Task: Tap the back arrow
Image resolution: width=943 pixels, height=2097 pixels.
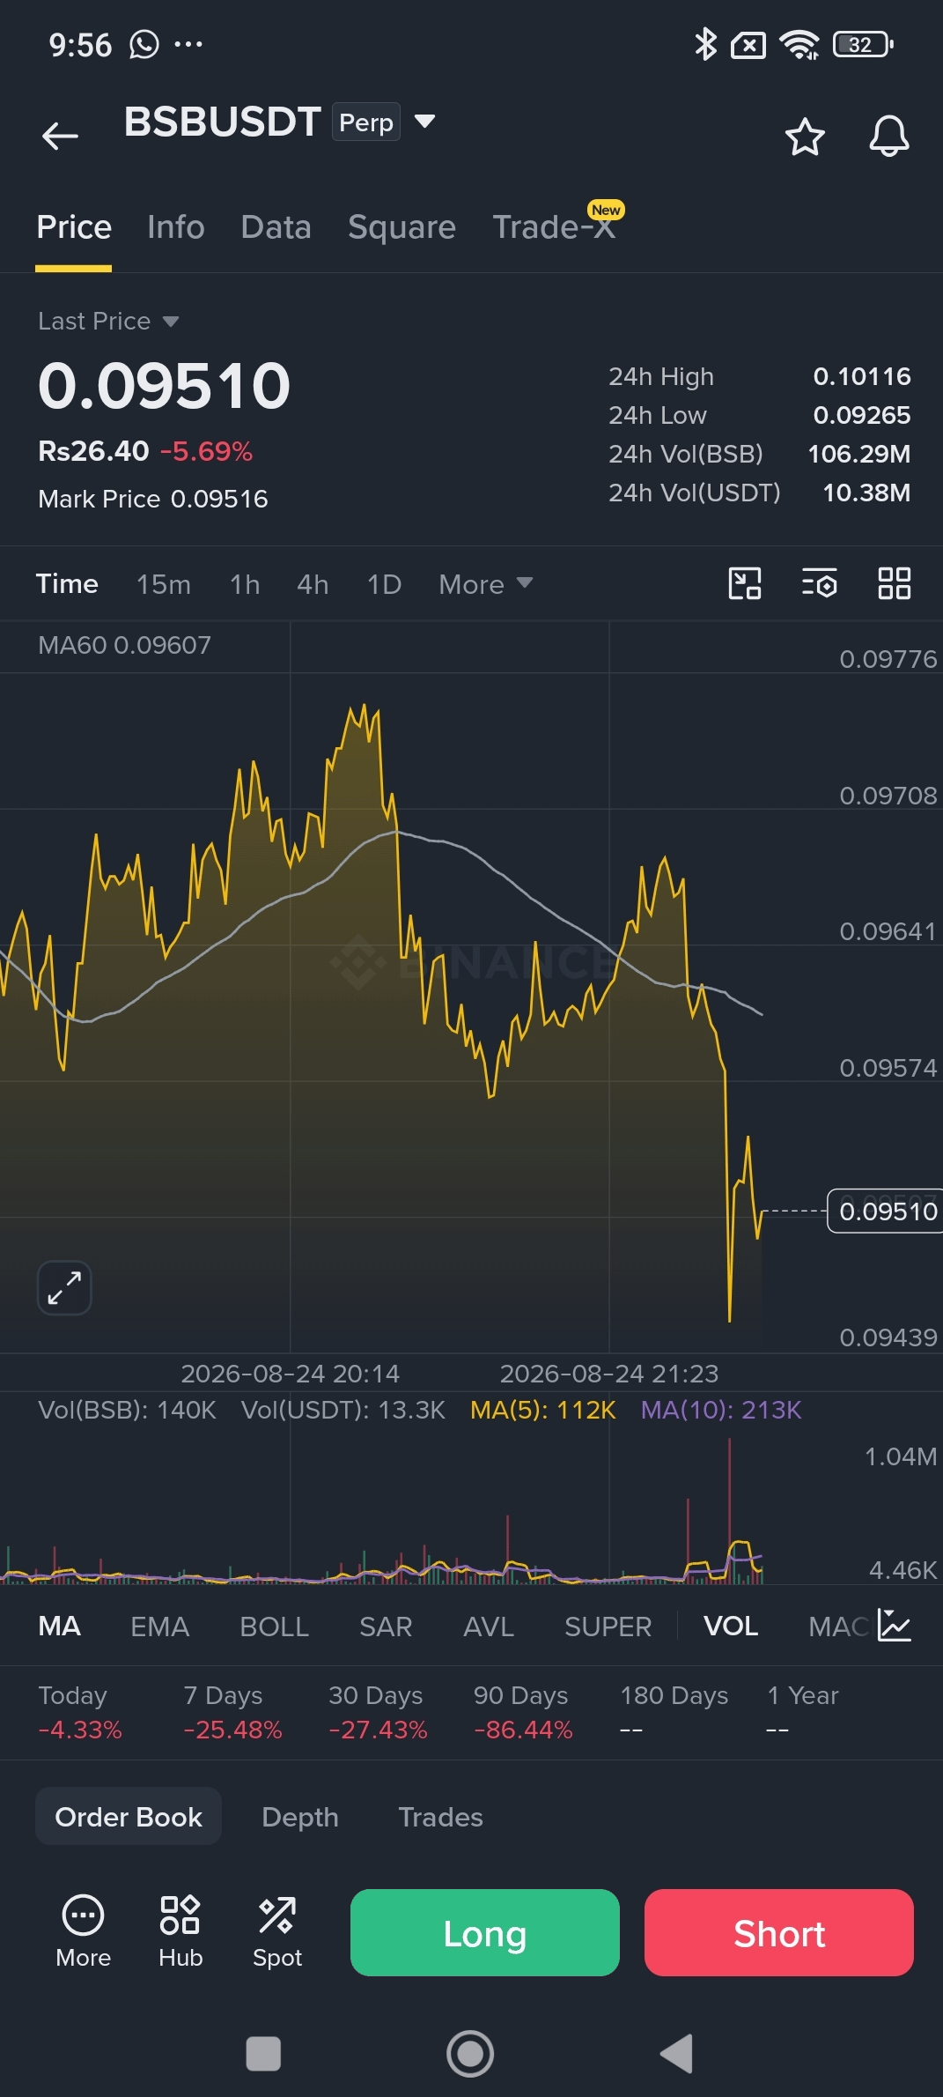Action: [60, 136]
